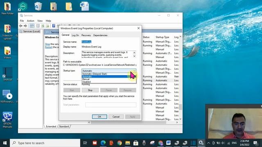Click the Restart link in Services pane
This screenshot has width=262, height=147.
click(x=49, y=47)
